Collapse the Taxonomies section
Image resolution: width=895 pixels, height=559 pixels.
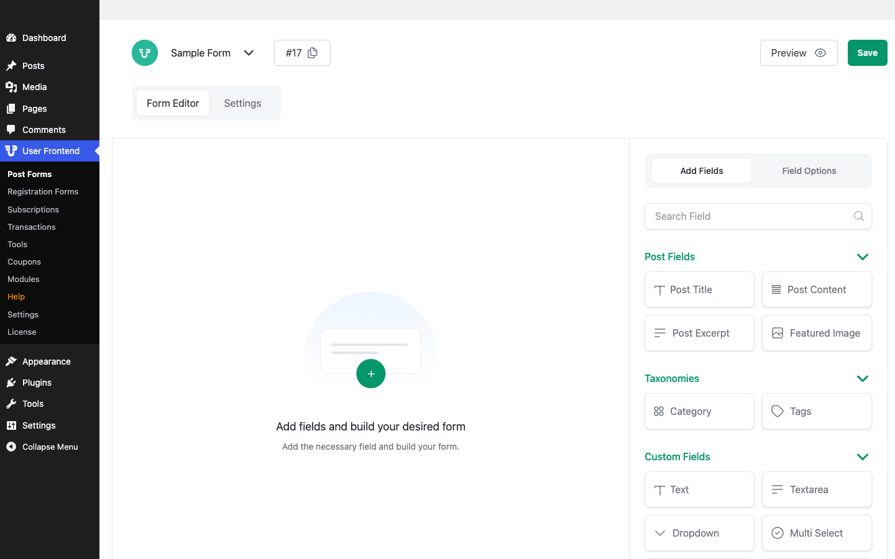click(x=863, y=378)
